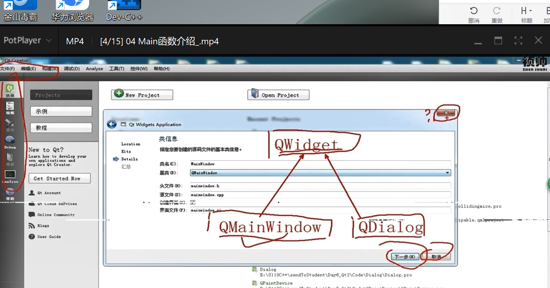Click the New Project button
The height and width of the screenshot is (288, 550).
point(142,94)
